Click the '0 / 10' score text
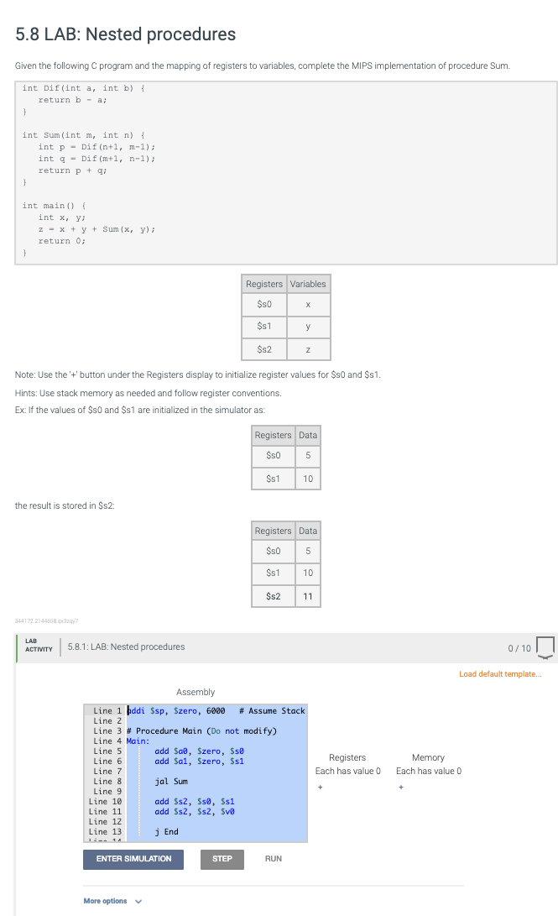Viewport: 558px width, 916px height. click(519, 648)
